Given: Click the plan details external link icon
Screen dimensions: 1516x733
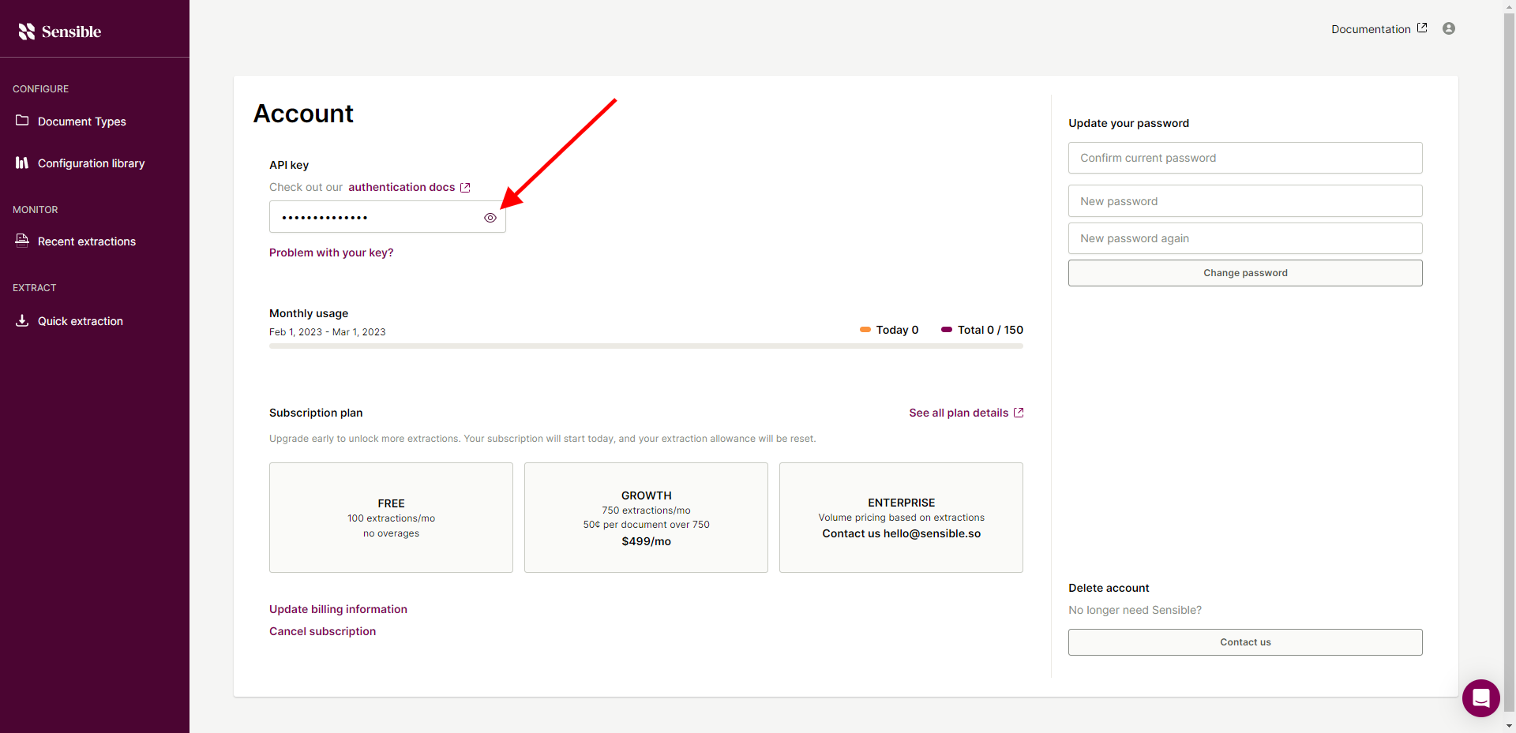Looking at the screenshot, I should point(1019,413).
